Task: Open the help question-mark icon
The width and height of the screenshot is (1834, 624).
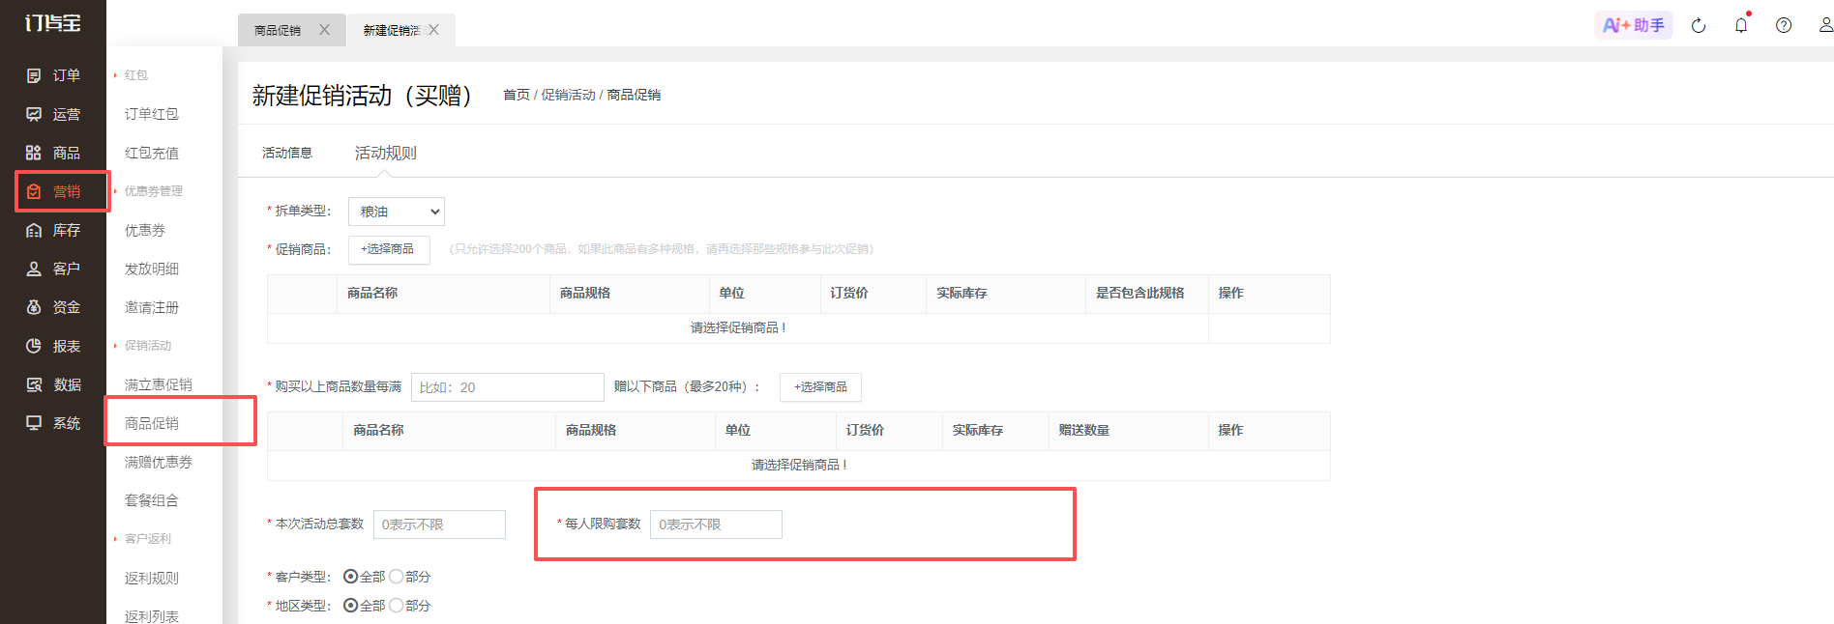Action: point(1784,26)
